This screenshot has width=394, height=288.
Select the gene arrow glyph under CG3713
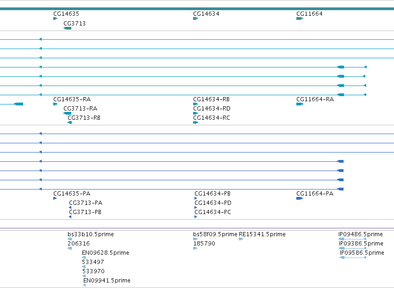(67, 28)
